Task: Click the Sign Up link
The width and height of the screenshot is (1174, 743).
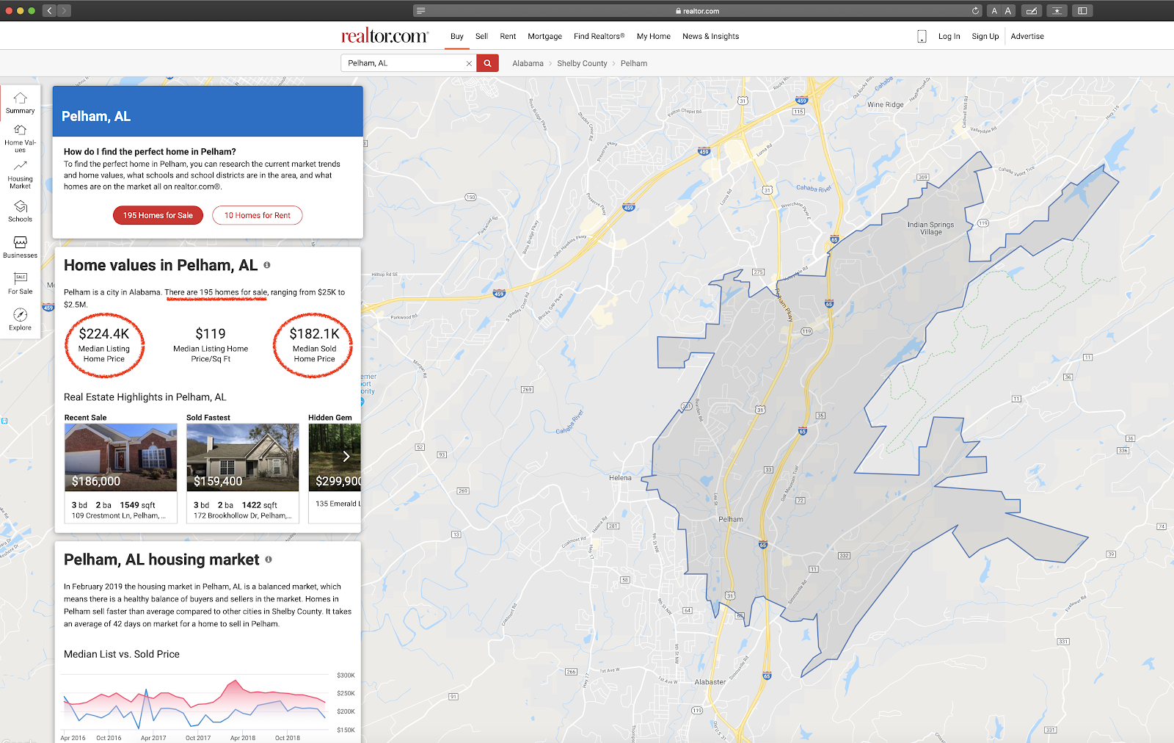Action: point(985,37)
